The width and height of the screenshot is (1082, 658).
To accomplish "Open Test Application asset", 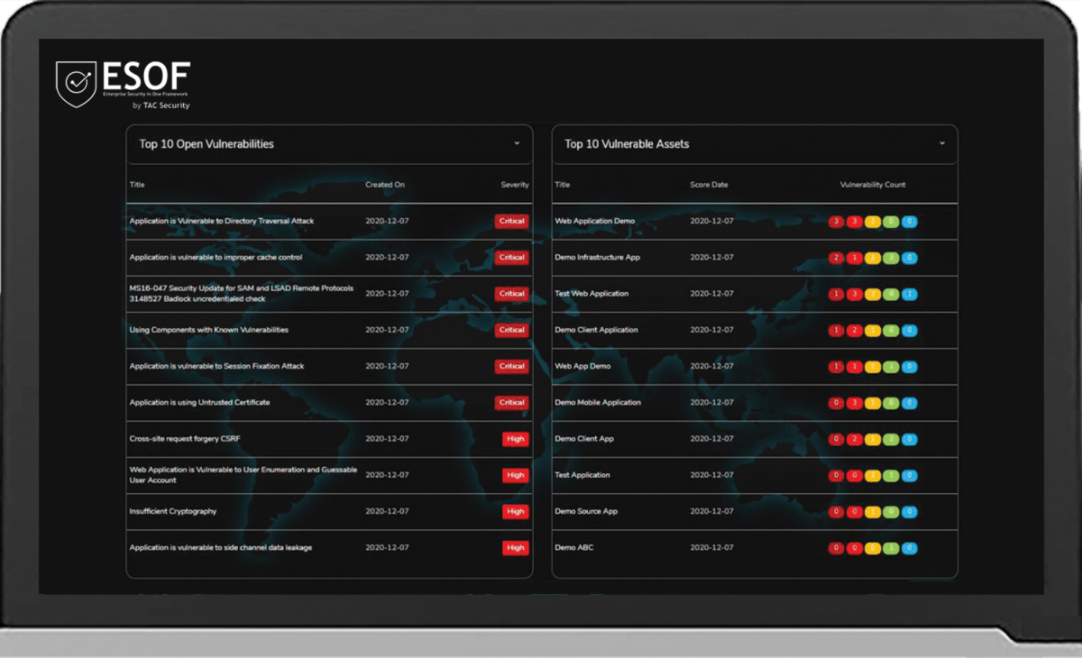I will tap(582, 475).
